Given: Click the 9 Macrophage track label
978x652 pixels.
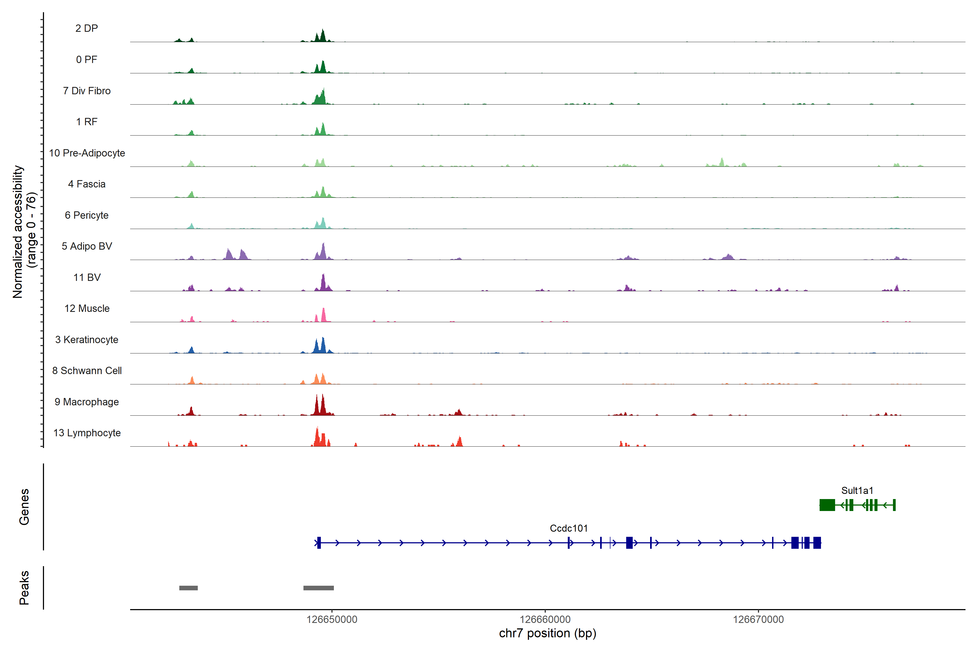Looking at the screenshot, I should tap(87, 402).
